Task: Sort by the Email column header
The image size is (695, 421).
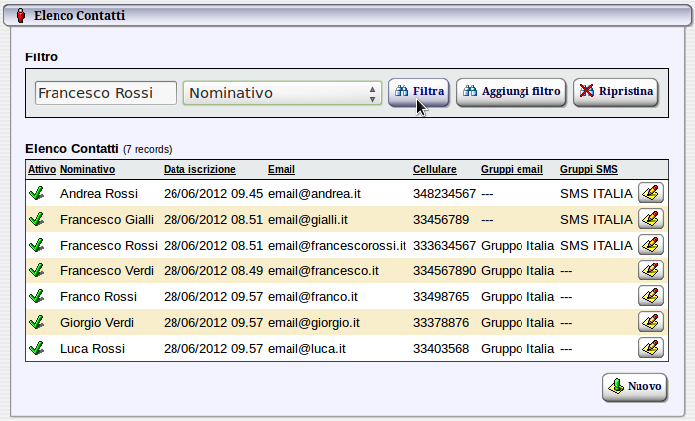Action: coord(281,170)
